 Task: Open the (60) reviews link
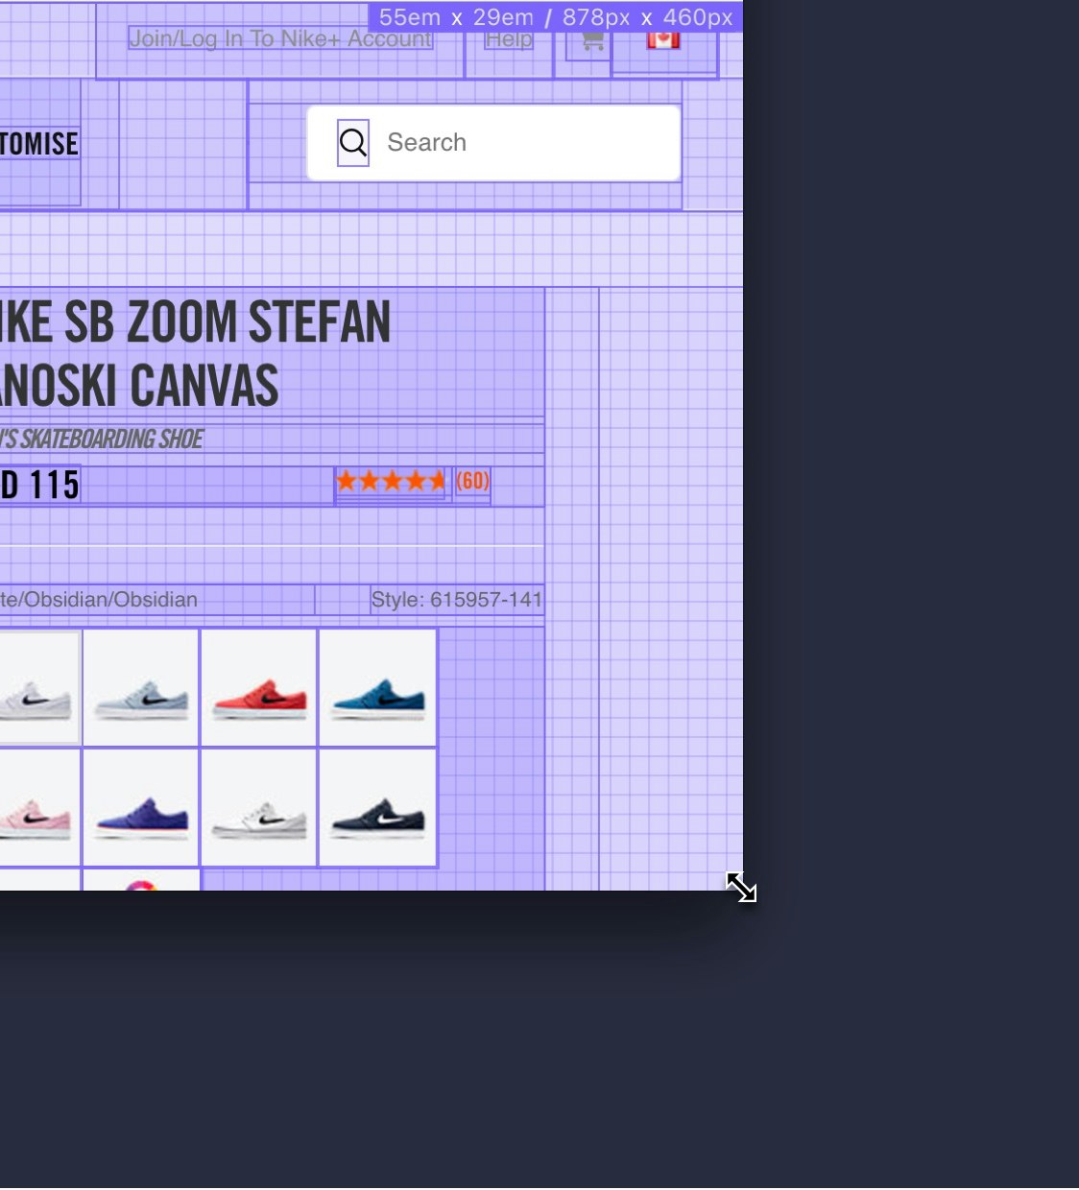pyautogui.click(x=472, y=481)
